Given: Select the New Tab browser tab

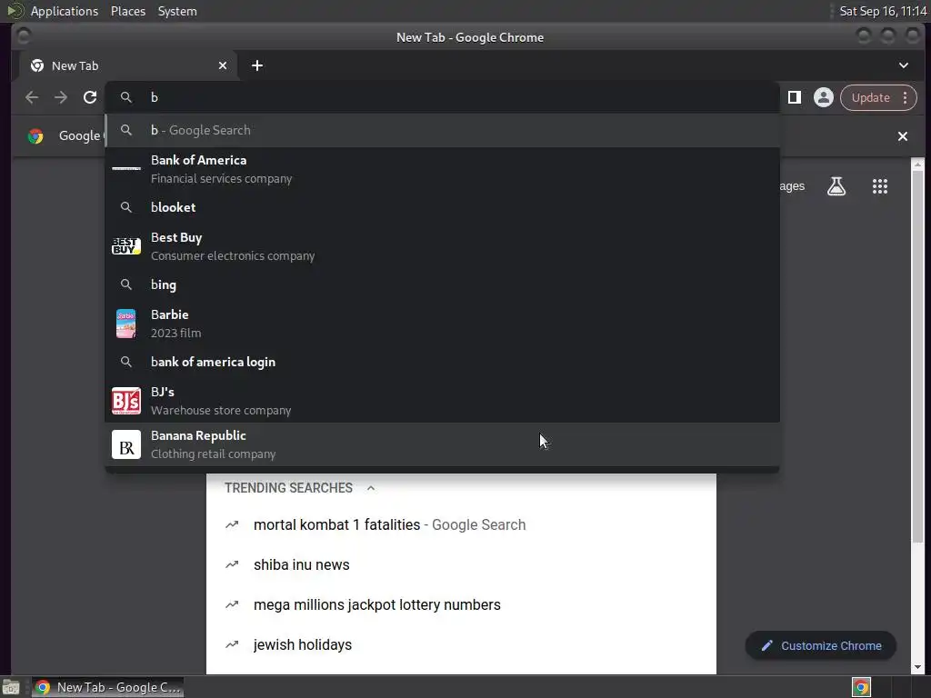Looking at the screenshot, I should [x=129, y=65].
